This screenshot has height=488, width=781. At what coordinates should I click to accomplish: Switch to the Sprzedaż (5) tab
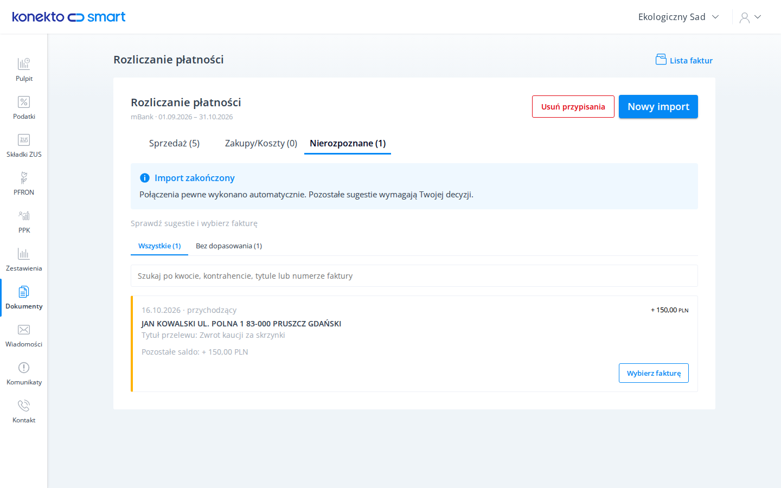click(174, 143)
